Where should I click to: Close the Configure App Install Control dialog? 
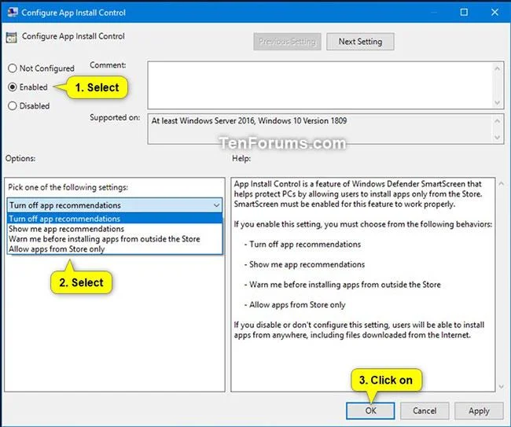(x=494, y=13)
